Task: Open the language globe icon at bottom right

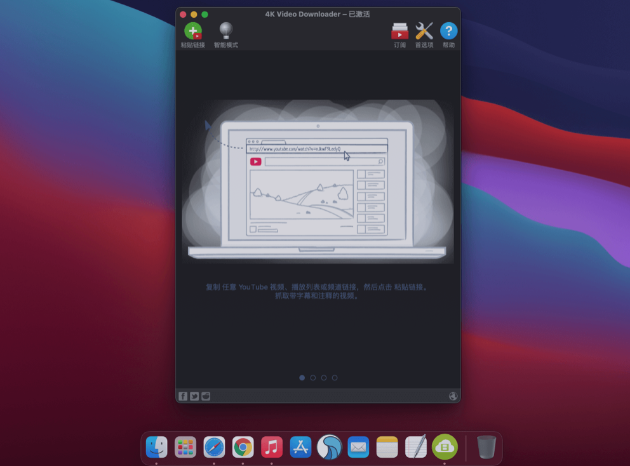Action: pyautogui.click(x=453, y=396)
